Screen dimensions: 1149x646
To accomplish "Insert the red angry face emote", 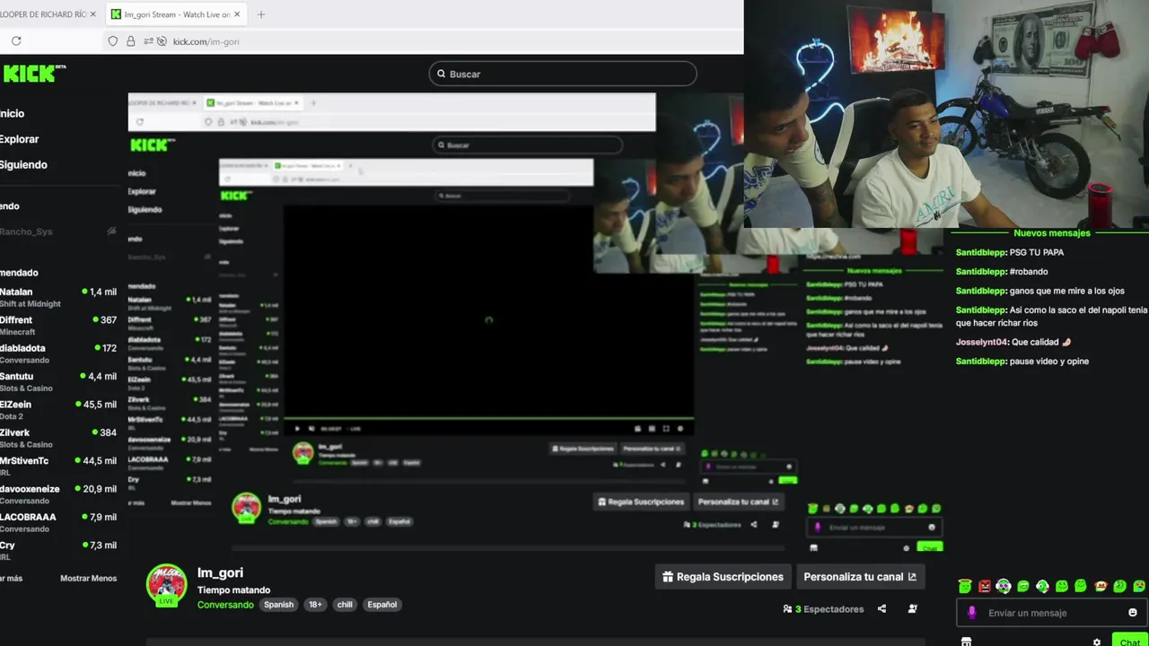I will [x=985, y=587].
